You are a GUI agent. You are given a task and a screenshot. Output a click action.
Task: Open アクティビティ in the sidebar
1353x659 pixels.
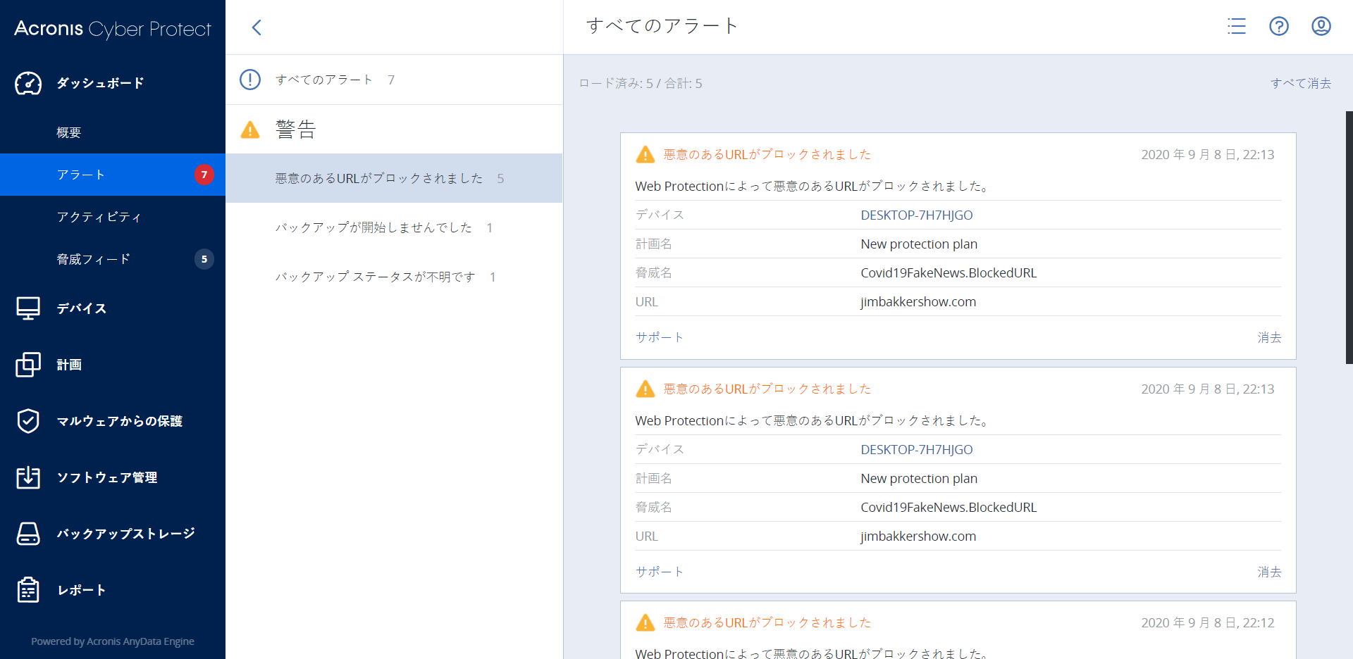(x=99, y=217)
